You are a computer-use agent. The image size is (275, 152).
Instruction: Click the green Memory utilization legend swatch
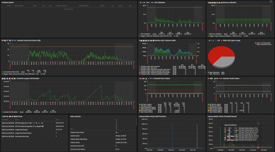click(208, 34)
